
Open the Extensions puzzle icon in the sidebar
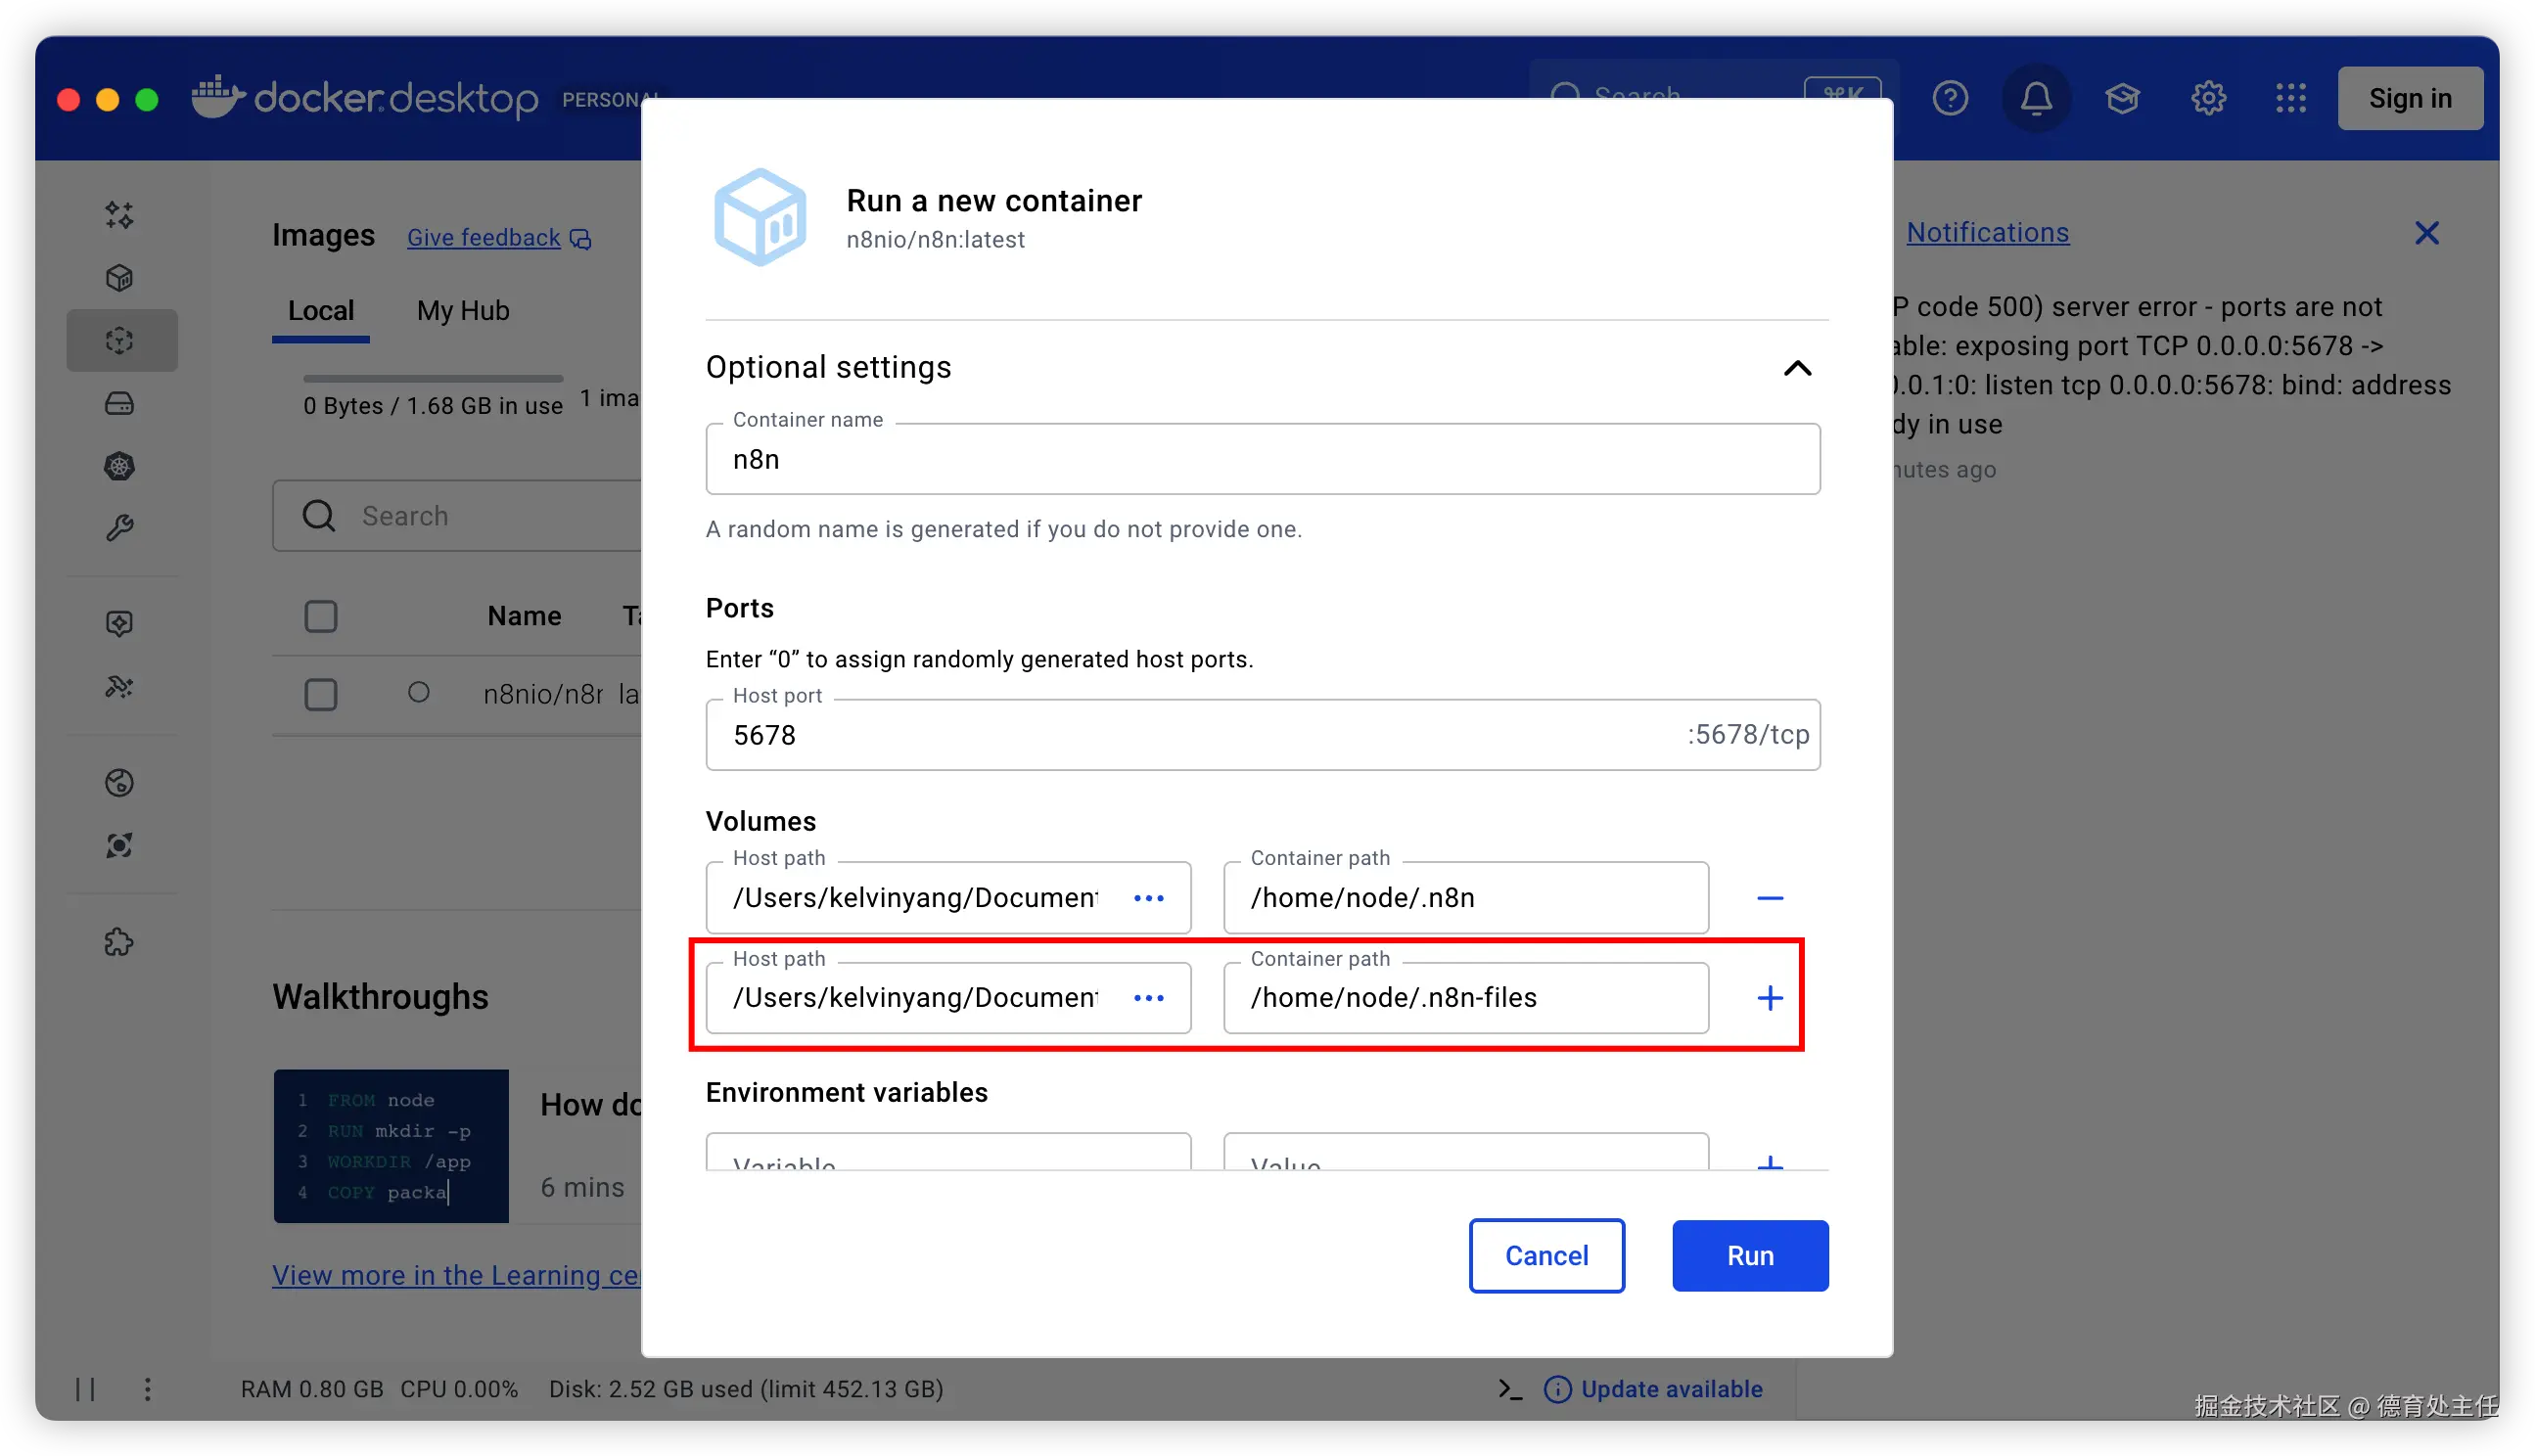pyautogui.click(x=120, y=942)
